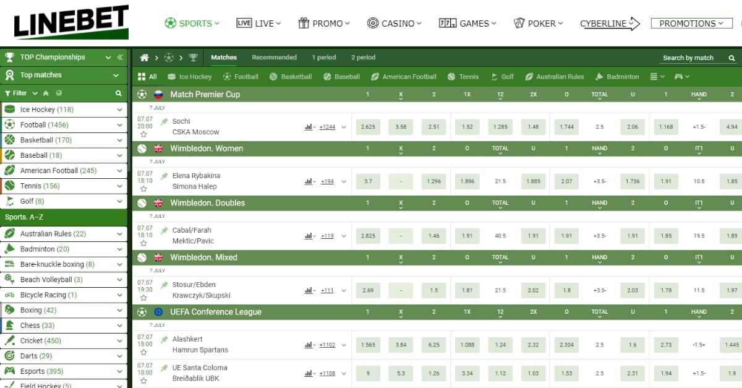Viewport: 742px width, 388px height.
Task: Pin the Alashkert match with green pin
Action: click(x=164, y=340)
